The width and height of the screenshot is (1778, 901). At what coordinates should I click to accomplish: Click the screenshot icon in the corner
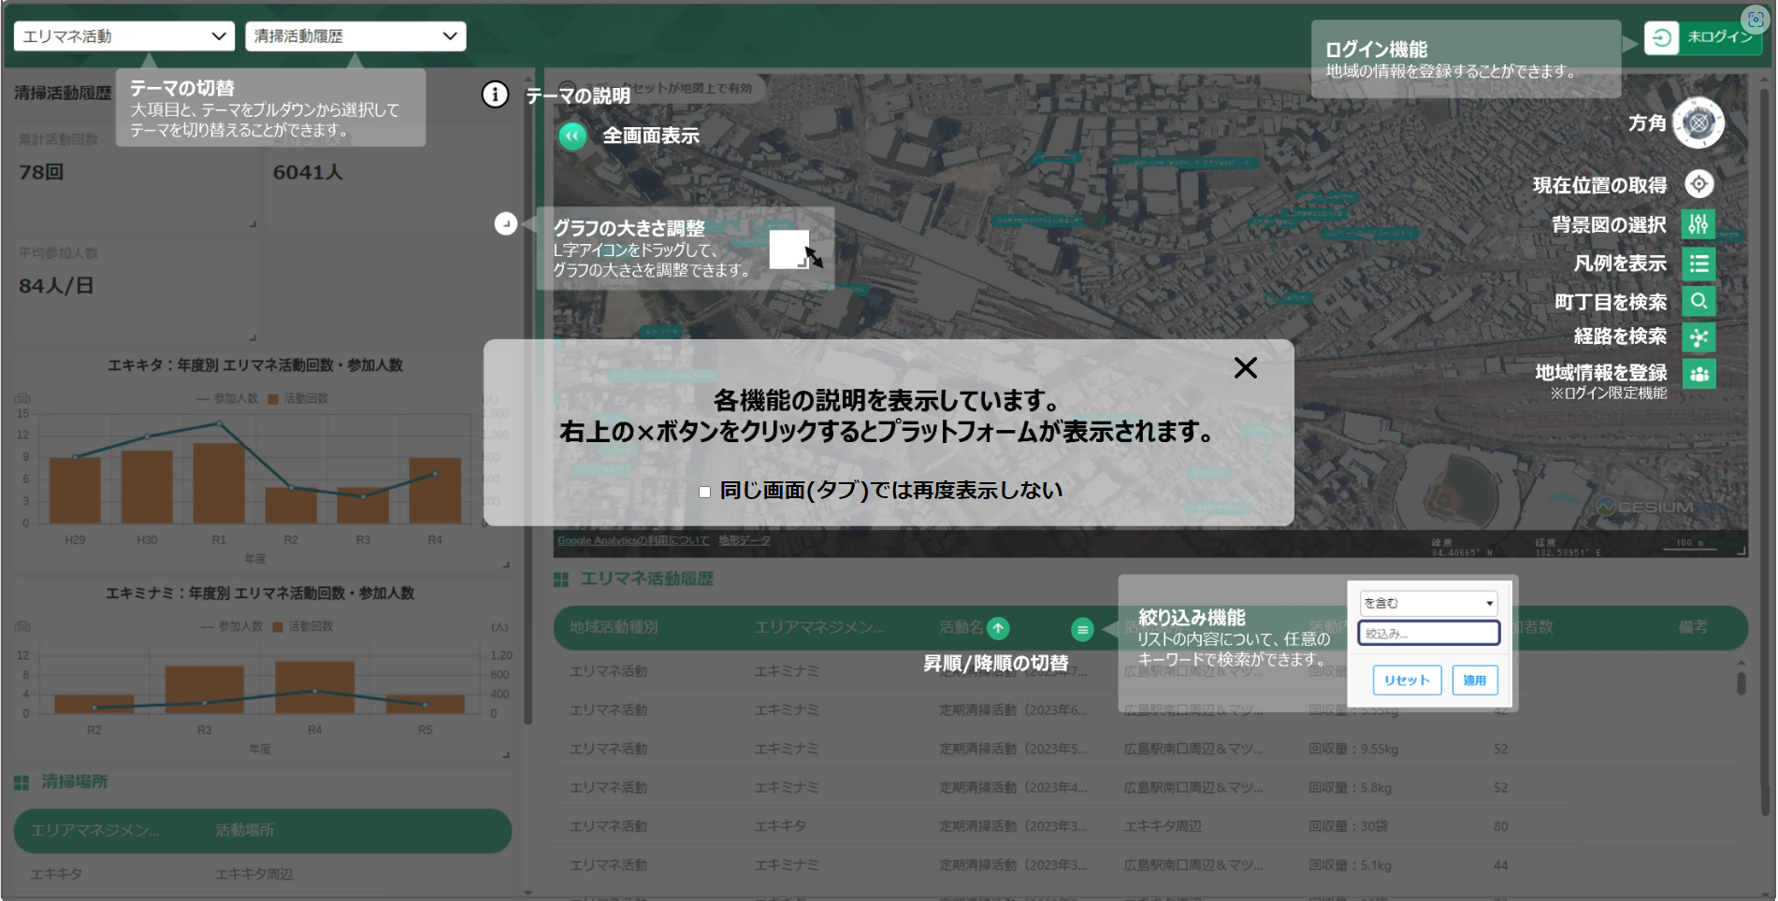(x=1756, y=19)
